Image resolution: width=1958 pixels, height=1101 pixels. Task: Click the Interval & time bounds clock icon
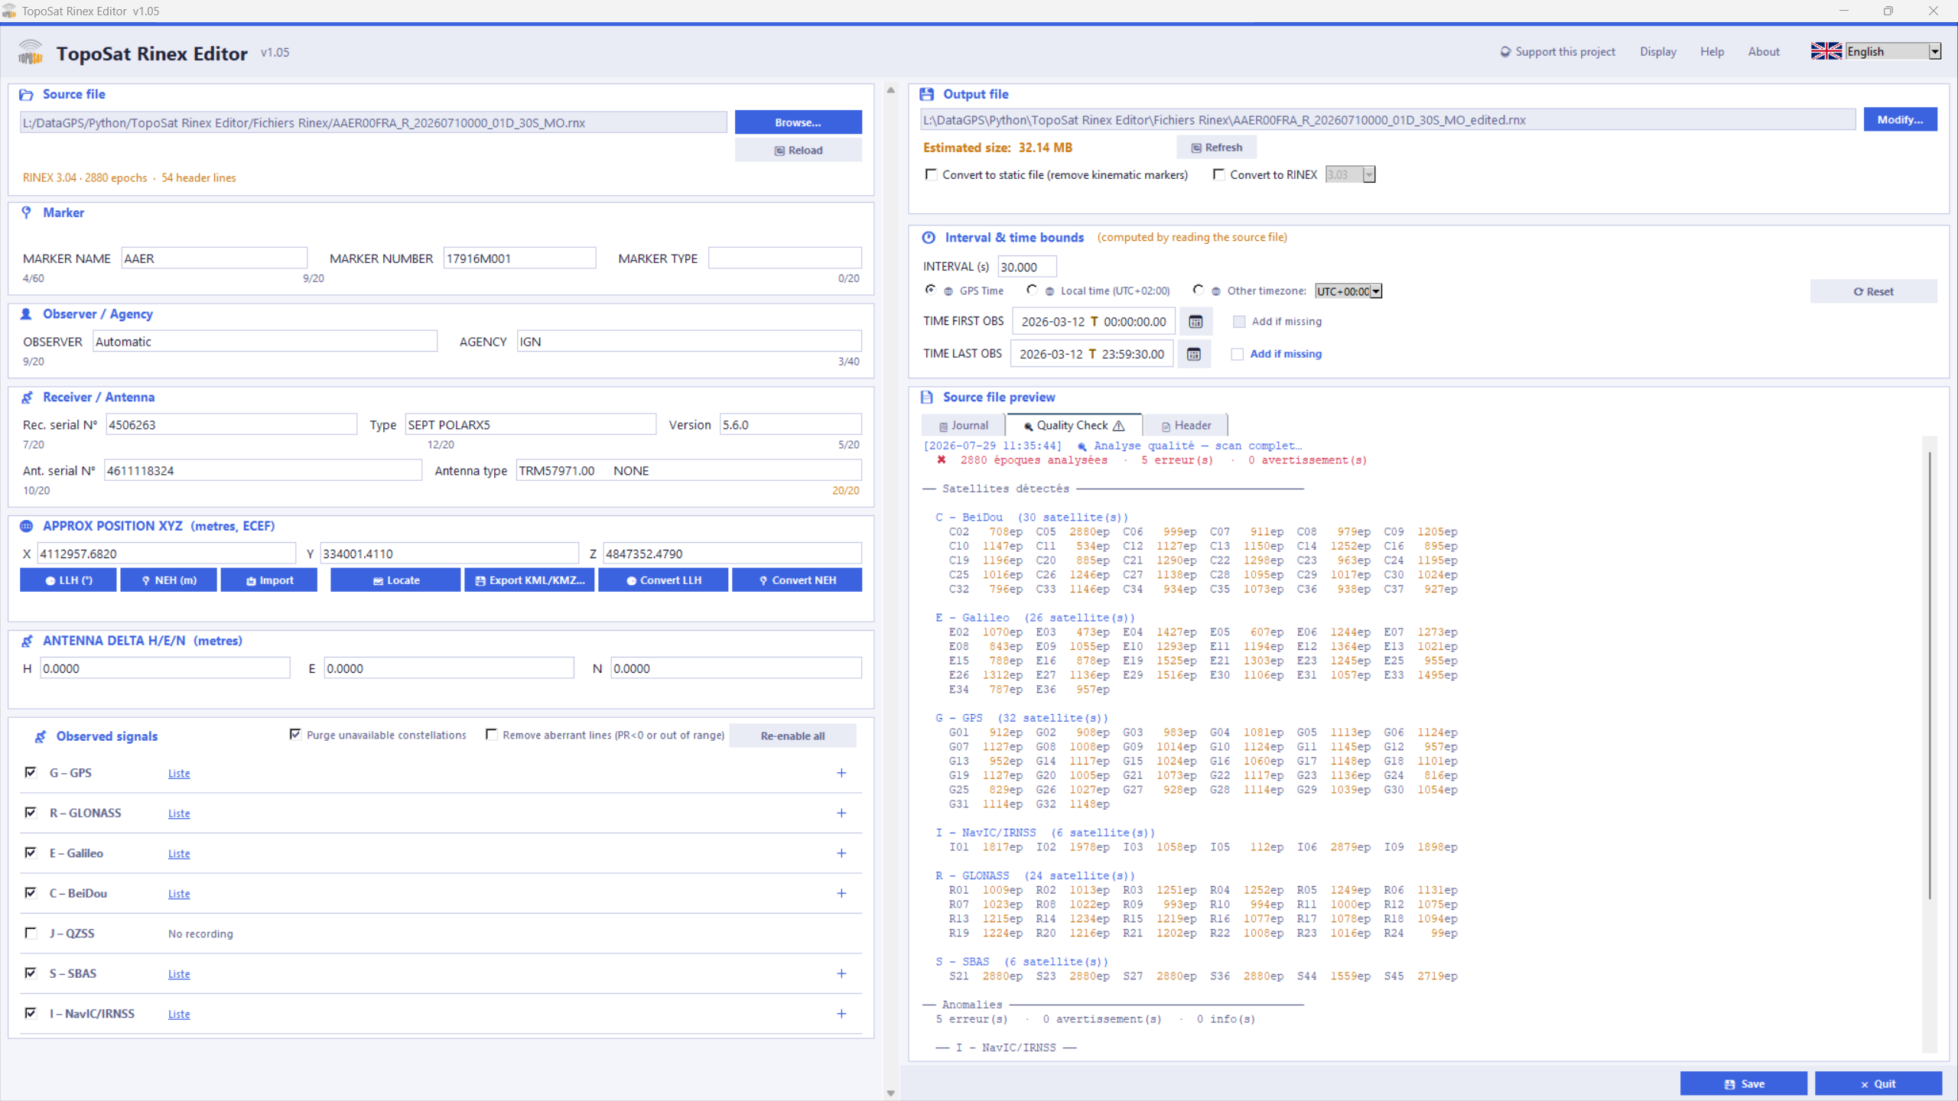point(929,238)
